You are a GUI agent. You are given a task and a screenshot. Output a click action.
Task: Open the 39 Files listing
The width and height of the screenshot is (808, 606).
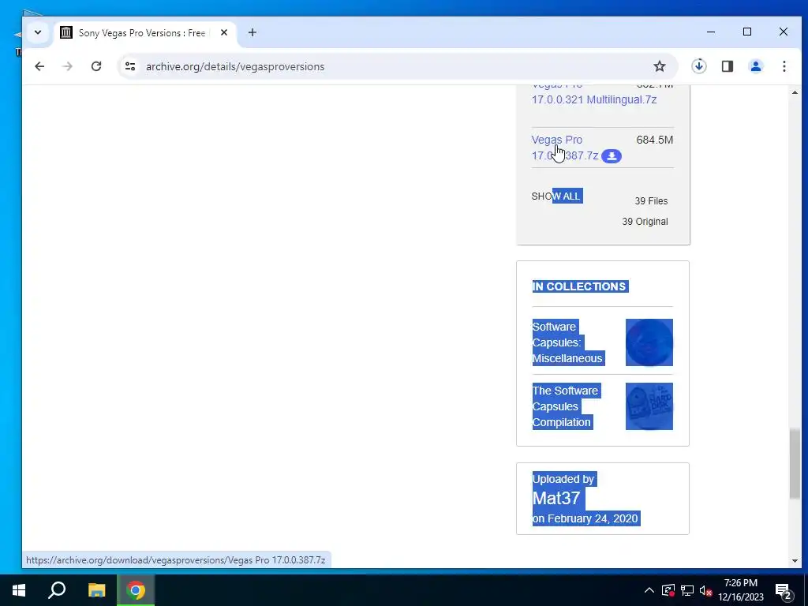point(651,201)
